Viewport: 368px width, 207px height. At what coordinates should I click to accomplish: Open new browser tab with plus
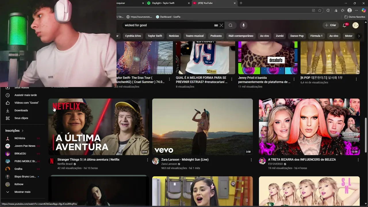click(241, 3)
